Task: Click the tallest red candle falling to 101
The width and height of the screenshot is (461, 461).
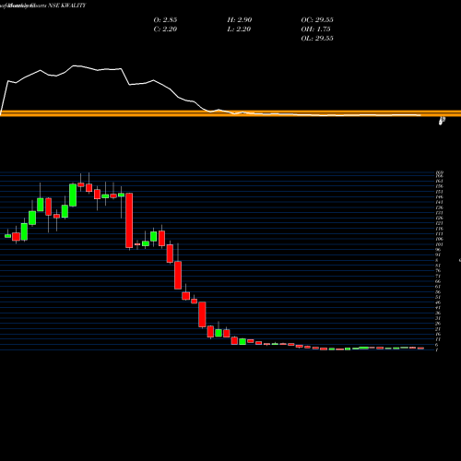Action: (129, 220)
